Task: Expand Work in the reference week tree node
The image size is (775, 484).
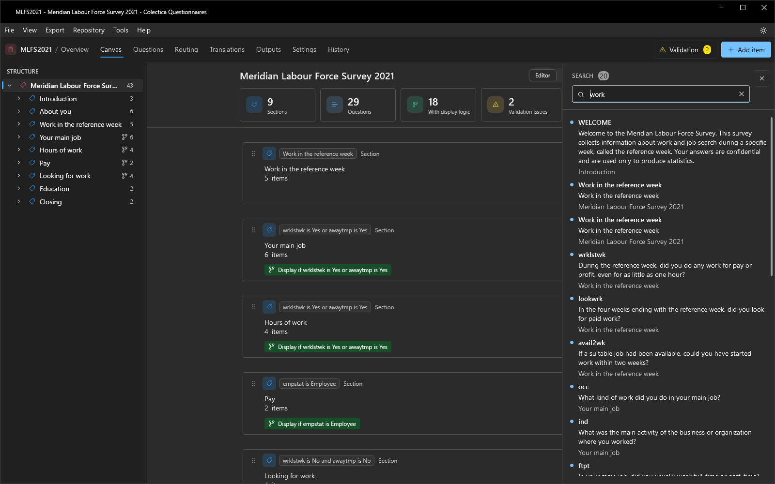Action: coord(19,124)
